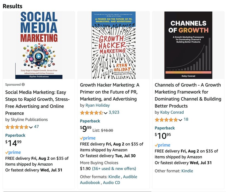226x192 pixels.
Task: Click star rating of Growth Hacker Marketing
Action: (x=91, y=113)
